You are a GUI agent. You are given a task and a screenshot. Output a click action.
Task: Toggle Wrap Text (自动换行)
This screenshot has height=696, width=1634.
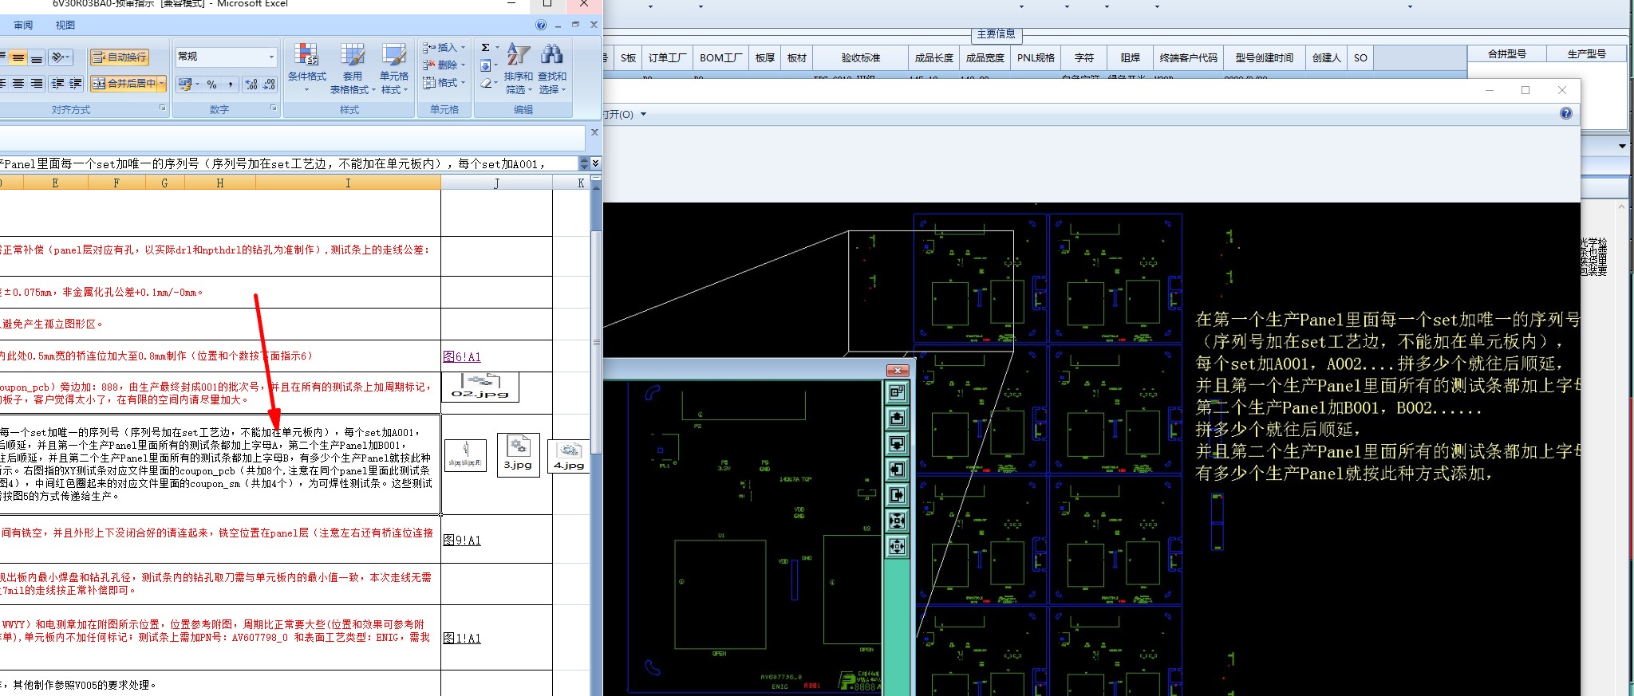pyautogui.click(x=119, y=57)
